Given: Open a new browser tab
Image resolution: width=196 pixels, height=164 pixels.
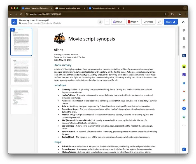Looking at the screenshot, I should coord(123,8).
